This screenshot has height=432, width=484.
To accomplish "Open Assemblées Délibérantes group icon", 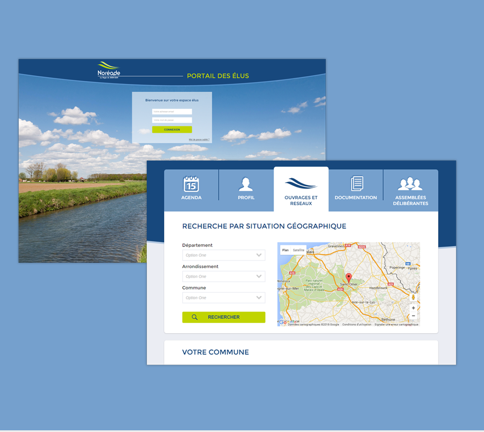I will (x=410, y=184).
